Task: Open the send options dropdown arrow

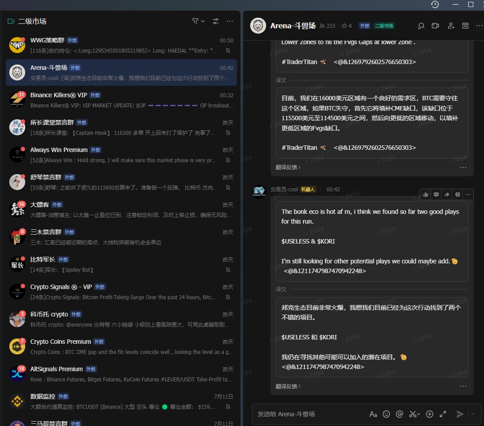Action: point(472,414)
